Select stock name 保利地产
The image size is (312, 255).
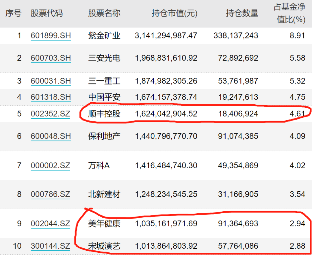tap(104, 136)
